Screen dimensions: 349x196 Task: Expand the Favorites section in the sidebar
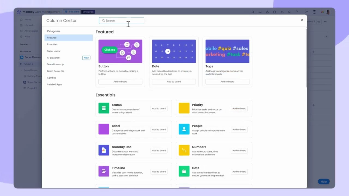point(30,44)
